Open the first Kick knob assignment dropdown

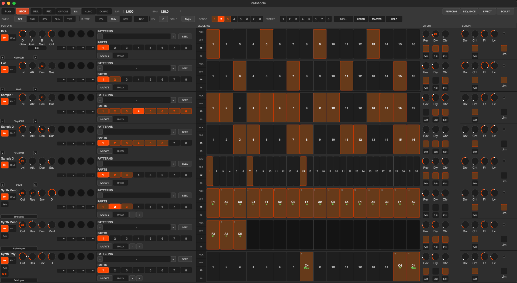click(x=61, y=48)
